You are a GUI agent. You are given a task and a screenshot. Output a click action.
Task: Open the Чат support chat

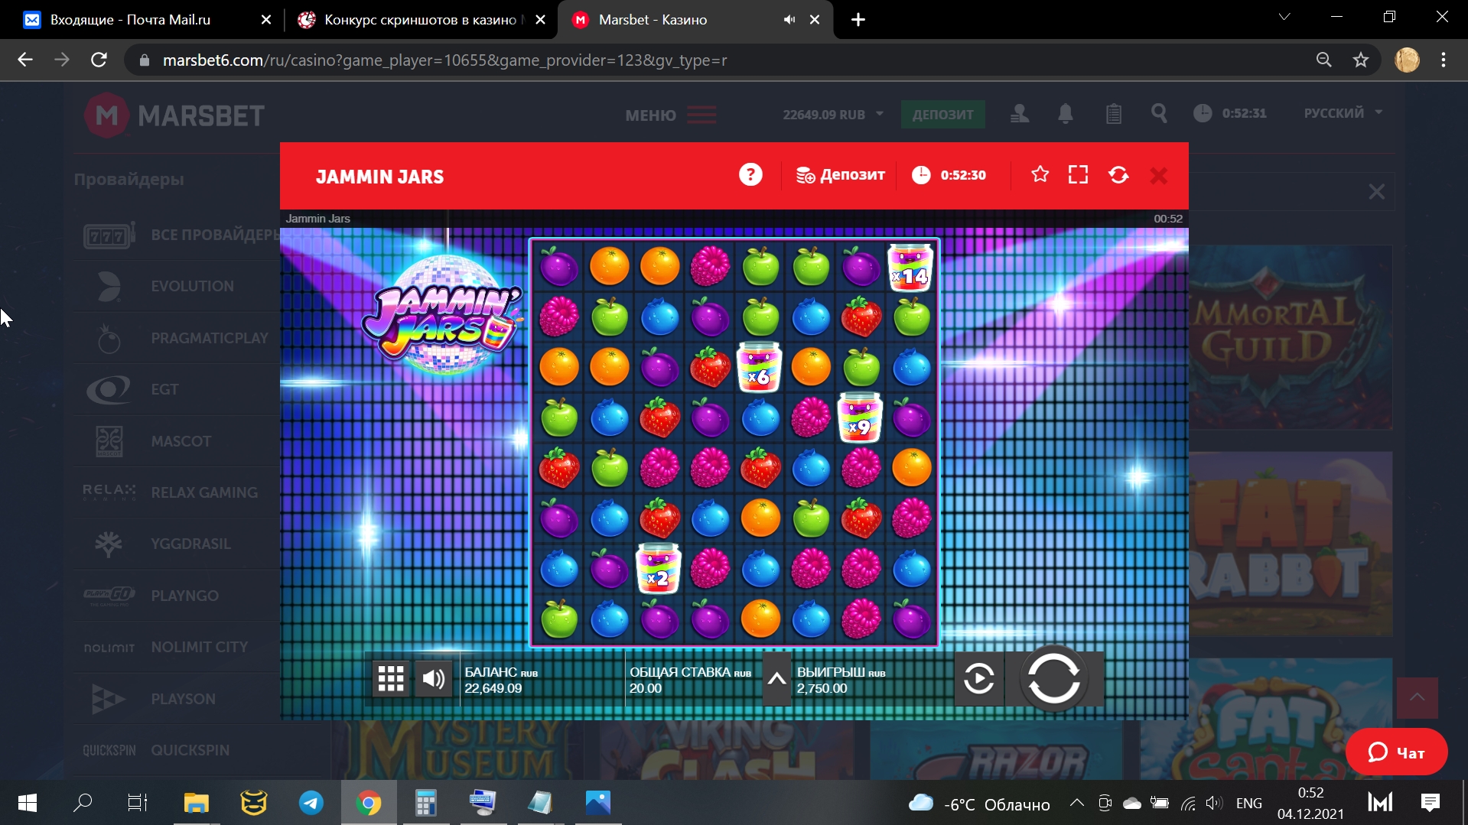[1396, 752]
